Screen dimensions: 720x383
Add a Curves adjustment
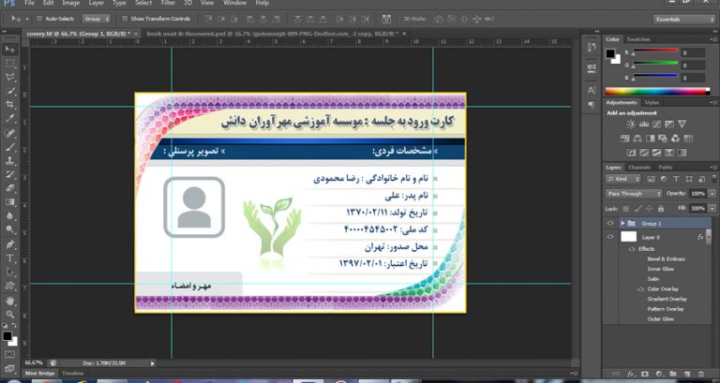point(656,125)
